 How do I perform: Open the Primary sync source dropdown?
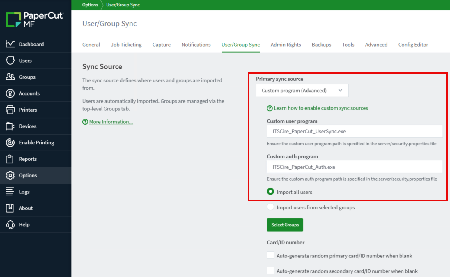[302, 91]
